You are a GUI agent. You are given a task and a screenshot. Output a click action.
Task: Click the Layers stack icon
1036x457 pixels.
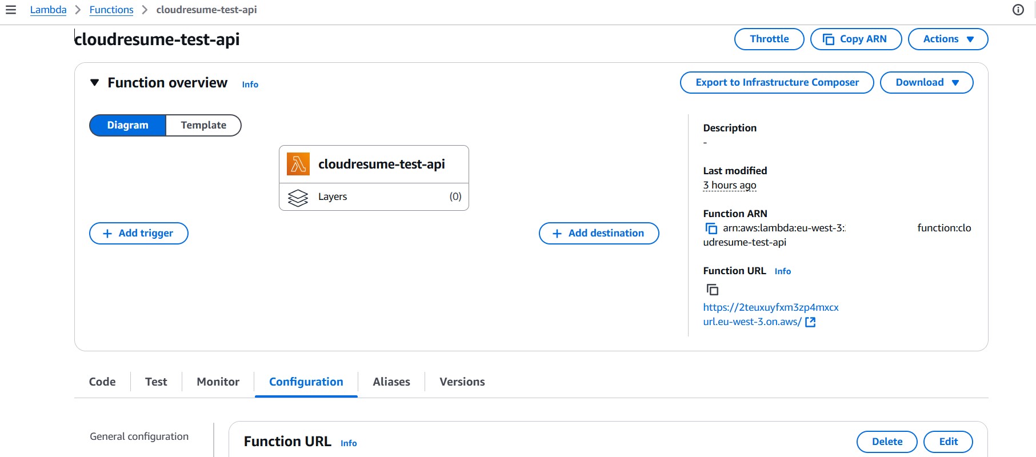pos(298,197)
